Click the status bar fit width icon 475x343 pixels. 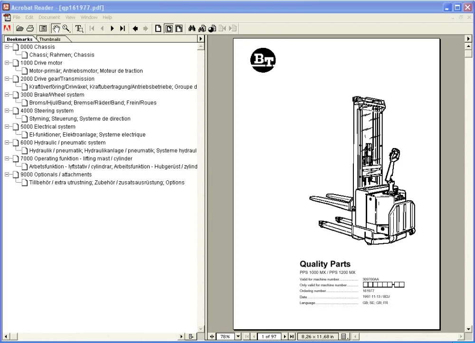click(212, 336)
